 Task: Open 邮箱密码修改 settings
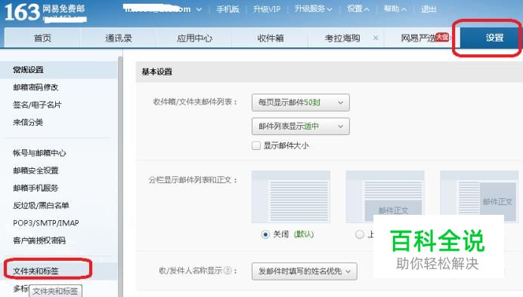pos(36,87)
